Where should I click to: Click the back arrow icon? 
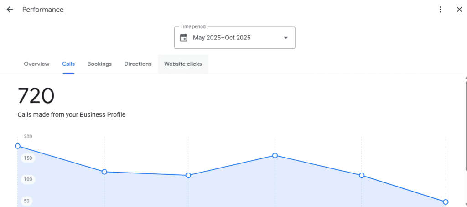tap(10, 10)
